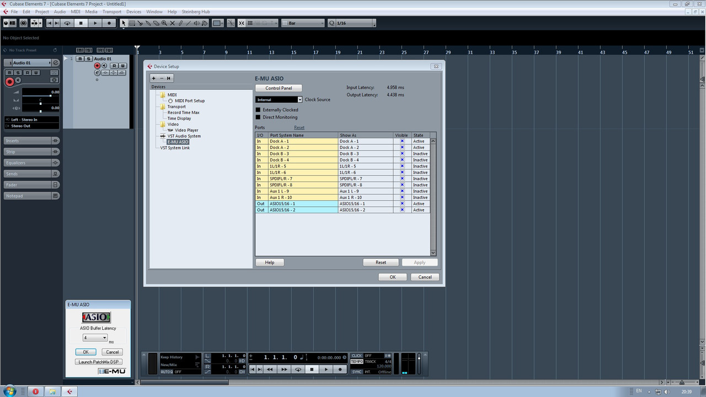This screenshot has width=706, height=397.
Task: Click the Notepad section icon in Inspector
Action: coord(55,196)
